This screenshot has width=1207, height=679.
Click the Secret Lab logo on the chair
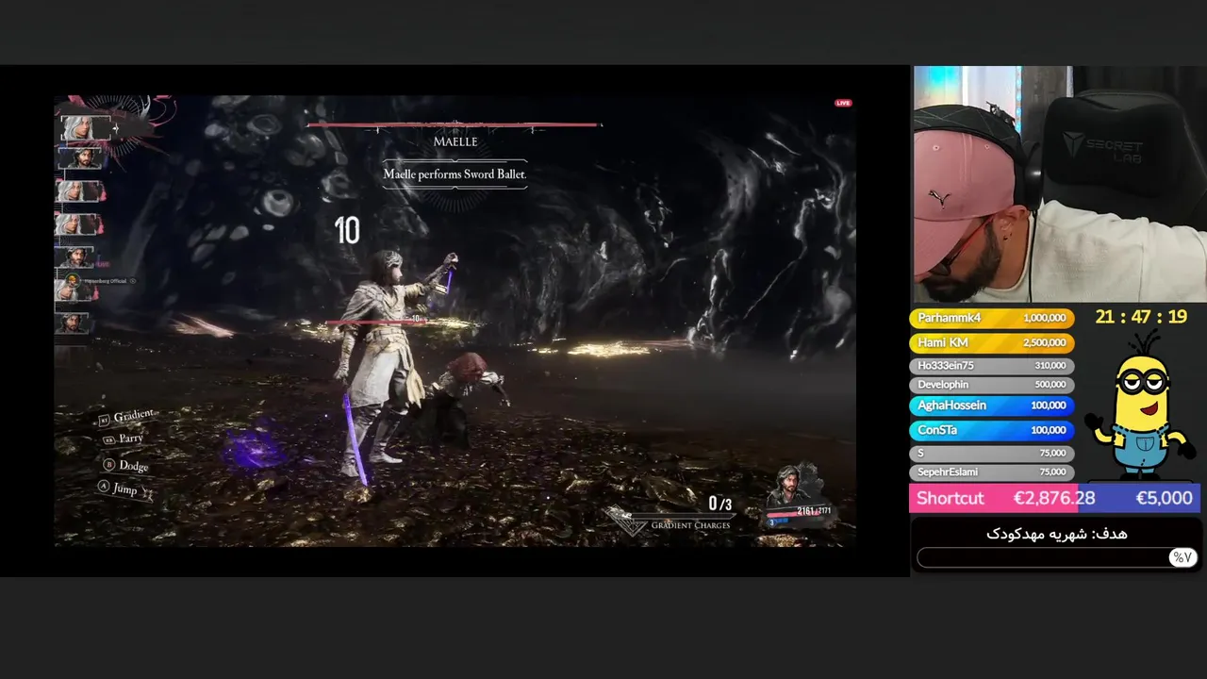(1103, 145)
